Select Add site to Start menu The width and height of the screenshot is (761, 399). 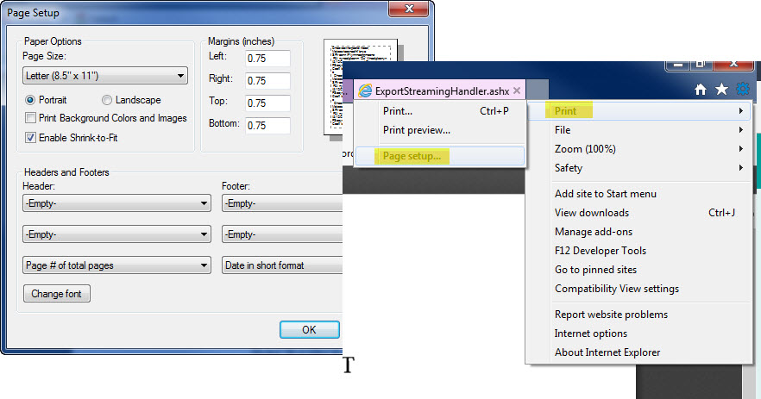(639, 194)
